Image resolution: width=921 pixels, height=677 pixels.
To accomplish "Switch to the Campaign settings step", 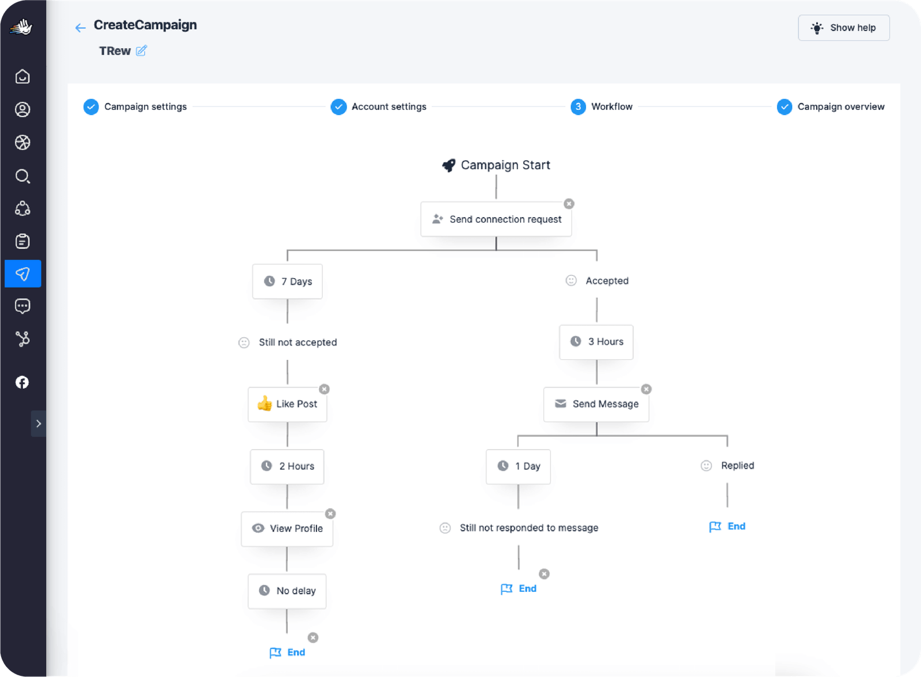I will coord(145,107).
